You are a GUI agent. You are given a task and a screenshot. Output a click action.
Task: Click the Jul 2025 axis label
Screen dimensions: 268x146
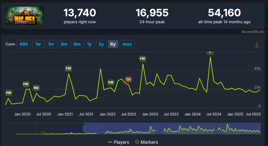tap(253, 114)
